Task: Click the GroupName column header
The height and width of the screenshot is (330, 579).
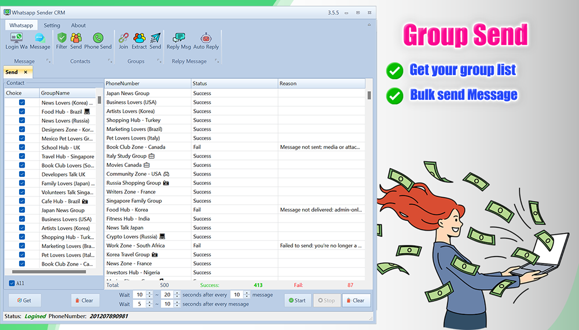Action: tap(67, 93)
